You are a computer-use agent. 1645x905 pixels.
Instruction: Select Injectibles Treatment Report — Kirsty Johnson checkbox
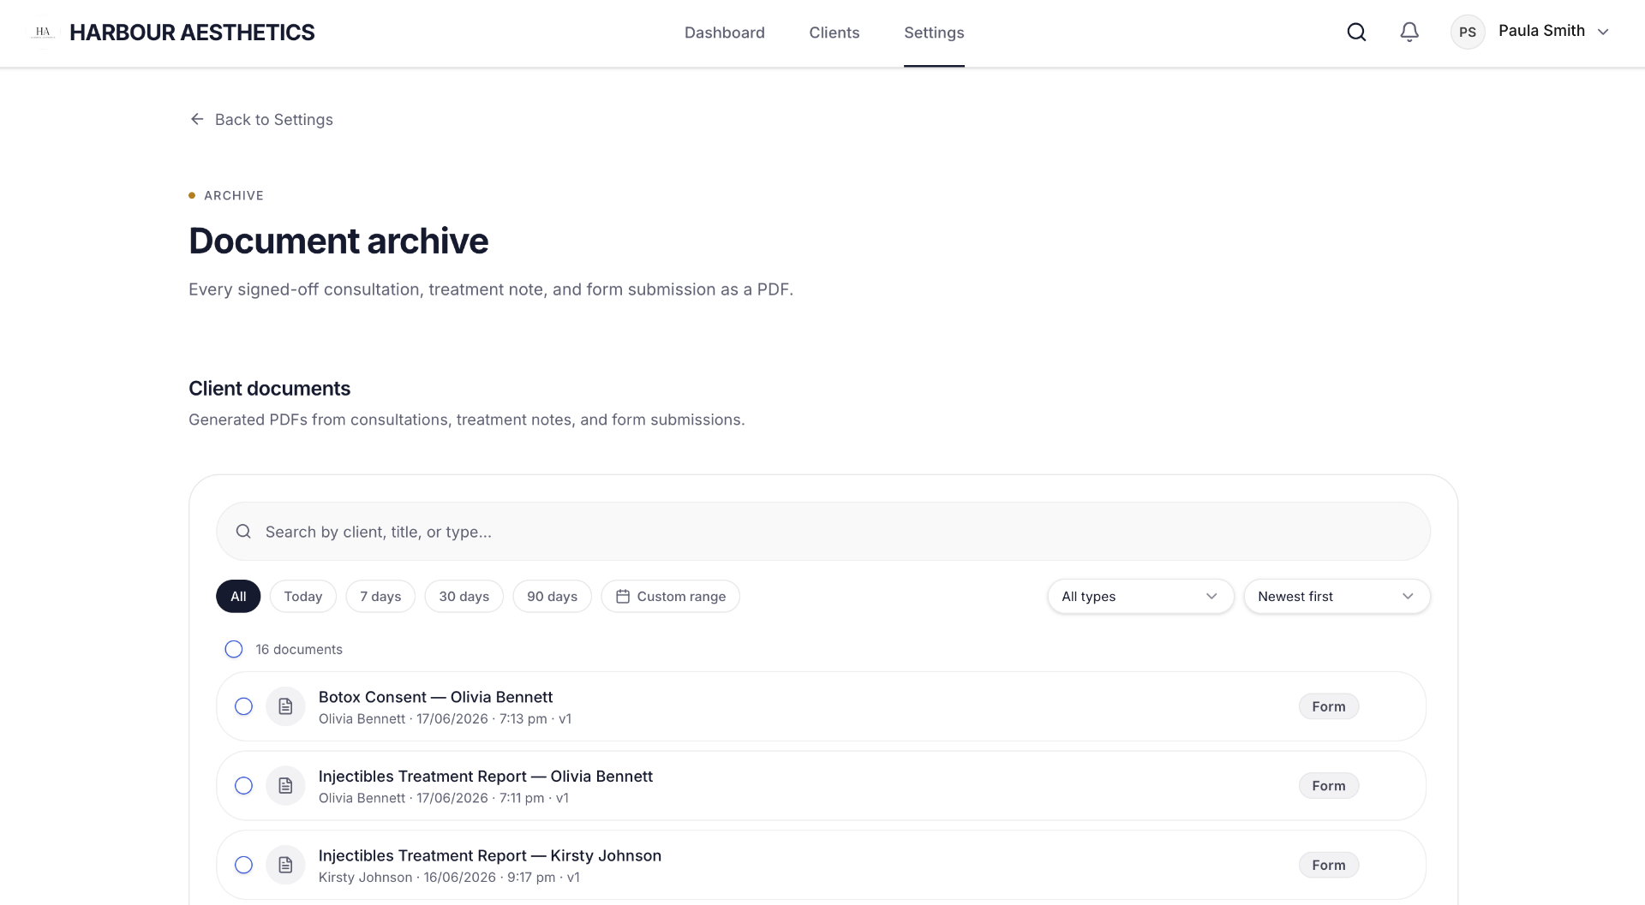(244, 865)
